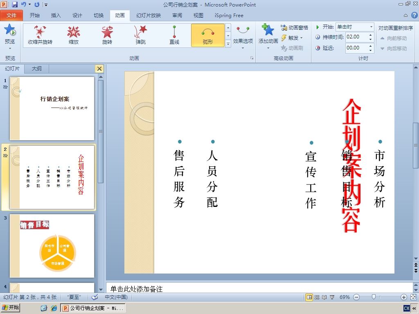Click the CH language indicator in taskbar
Screen dimensions: 419x314
pos(406,308)
